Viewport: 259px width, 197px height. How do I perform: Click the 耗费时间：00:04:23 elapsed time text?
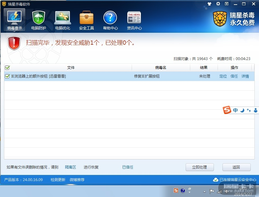pos(234,59)
